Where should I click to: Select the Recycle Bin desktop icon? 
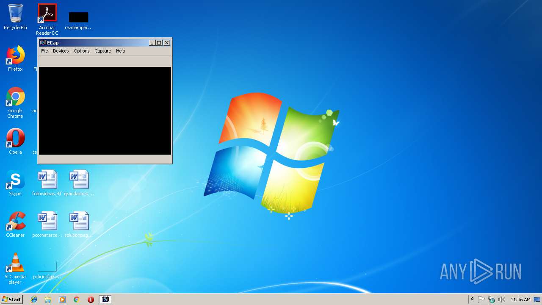click(15, 17)
